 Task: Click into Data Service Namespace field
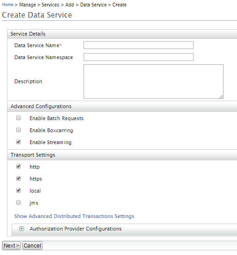(x=139, y=57)
